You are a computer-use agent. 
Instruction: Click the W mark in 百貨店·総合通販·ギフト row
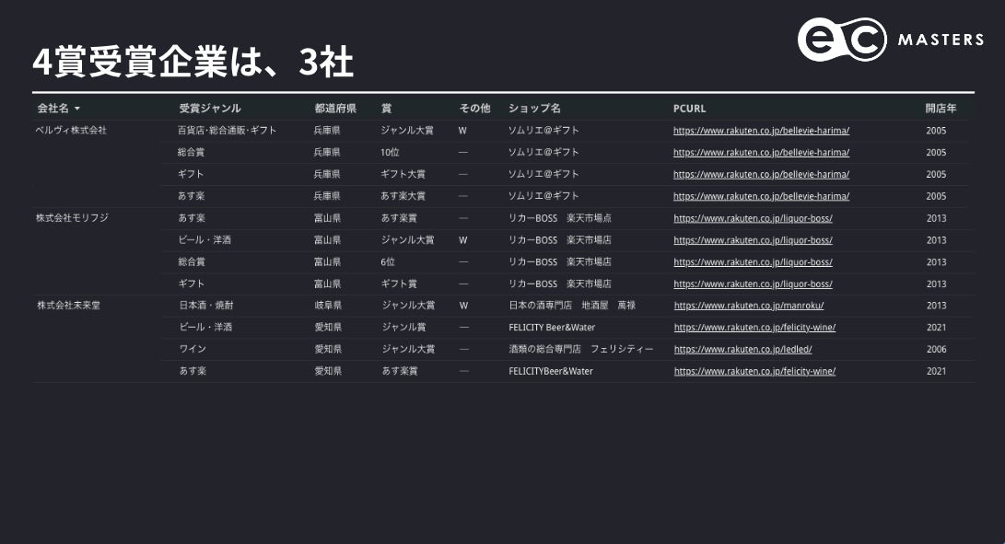(x=462, y=131)
